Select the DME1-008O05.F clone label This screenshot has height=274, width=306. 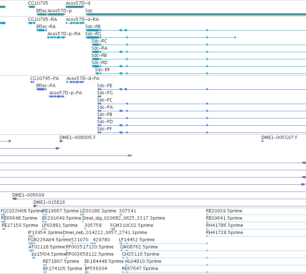[x=78, y=138]
